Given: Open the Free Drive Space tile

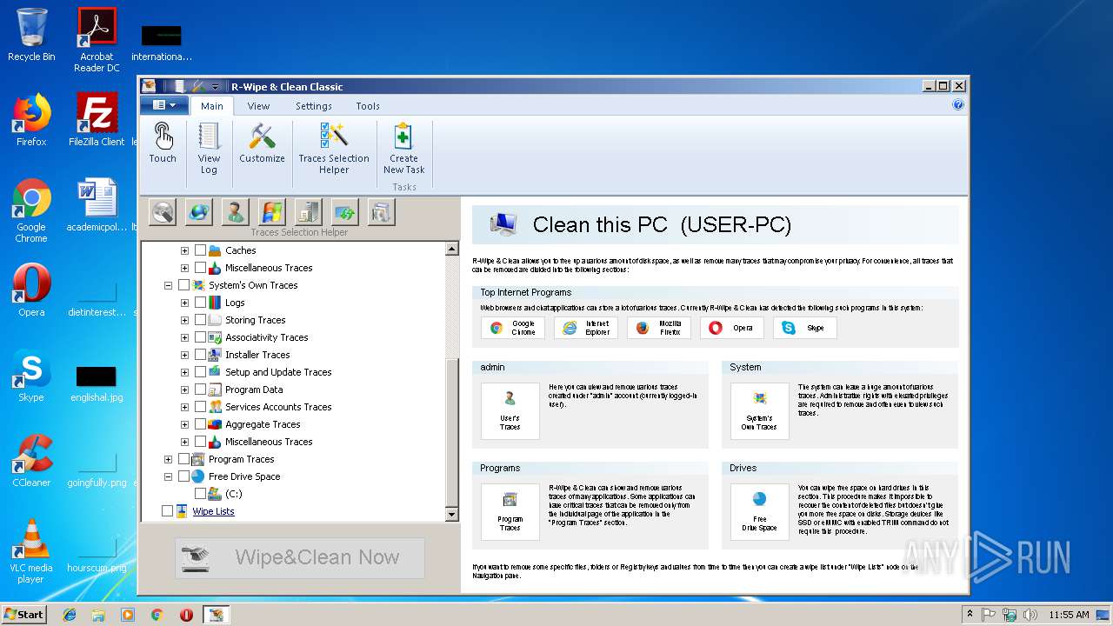Looking at the screenshot, I should click(x=759, y=511).
